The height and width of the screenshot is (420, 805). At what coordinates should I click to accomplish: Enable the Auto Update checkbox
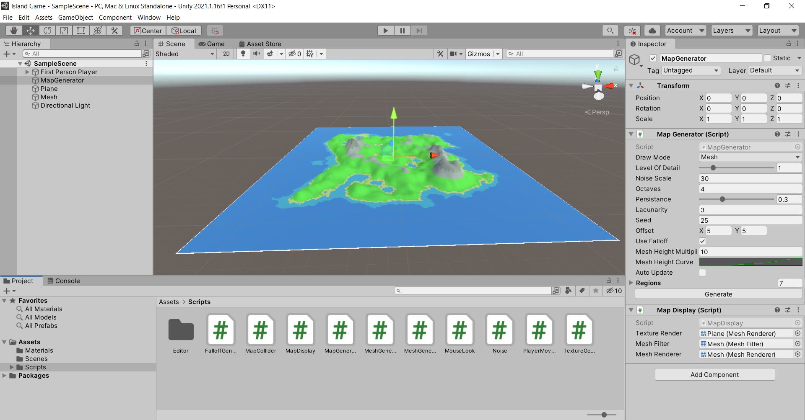point(702,273)
